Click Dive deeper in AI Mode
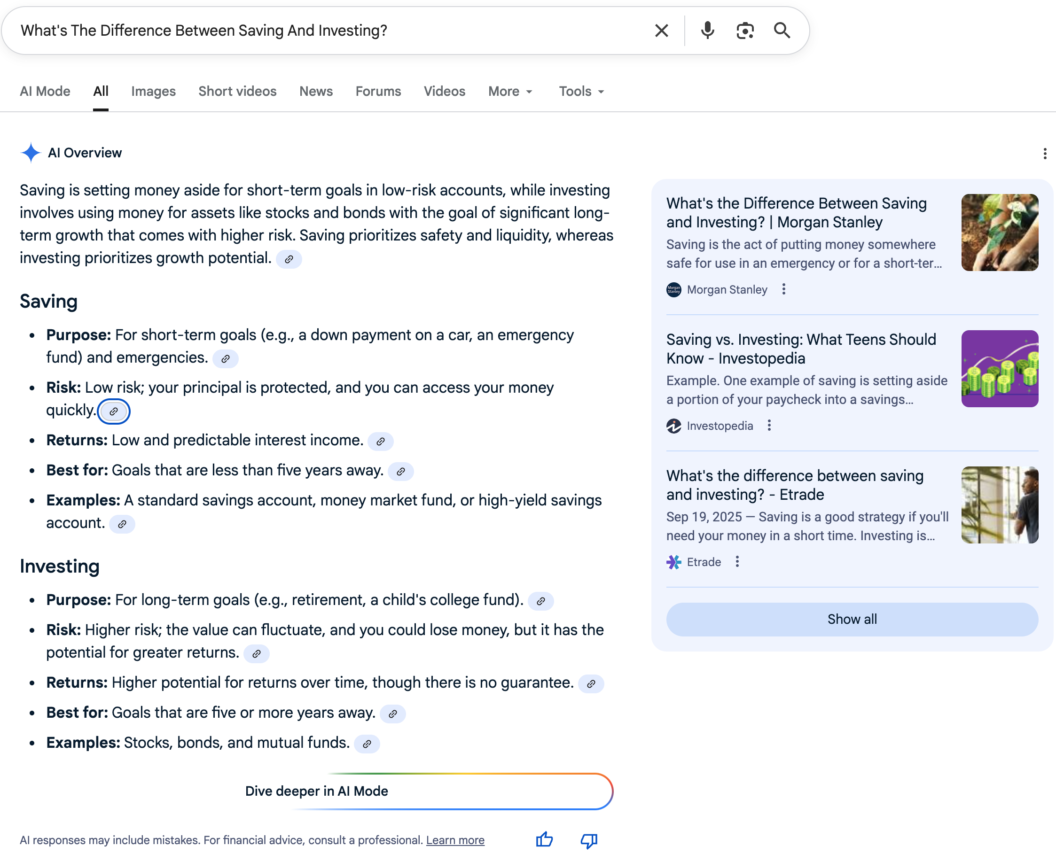 [x=317, y=791]
